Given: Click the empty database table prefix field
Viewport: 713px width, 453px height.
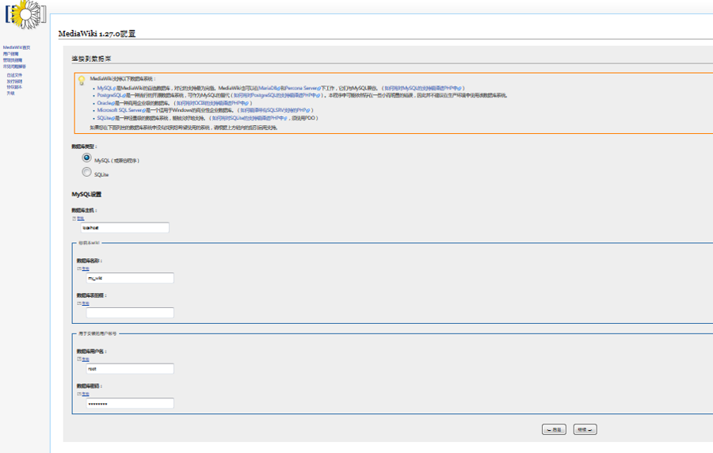Looking at the screenshot, I should tap(129, 313).
